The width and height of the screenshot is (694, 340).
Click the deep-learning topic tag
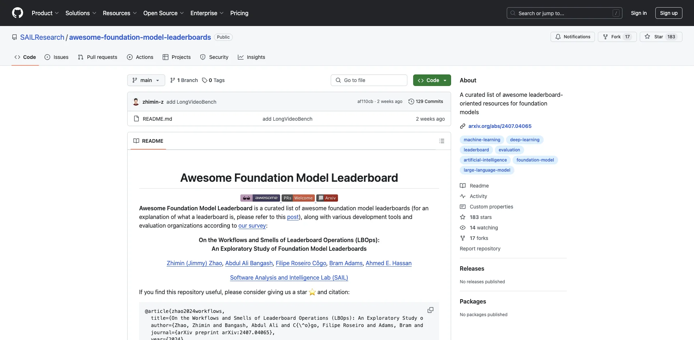click(x=524, y=140)
